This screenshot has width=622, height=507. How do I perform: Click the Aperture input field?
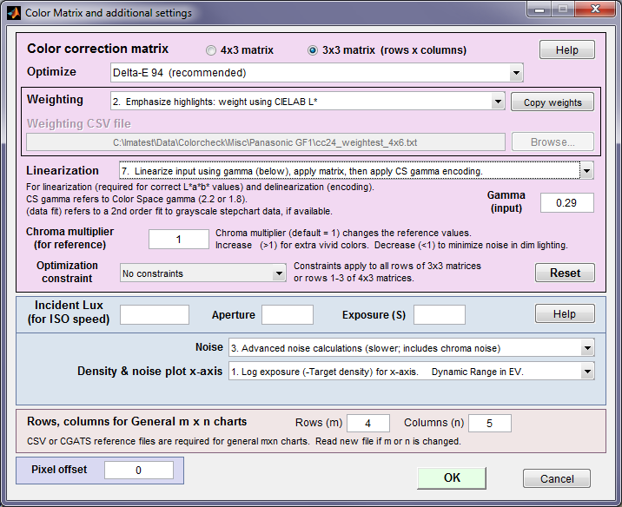288,315
